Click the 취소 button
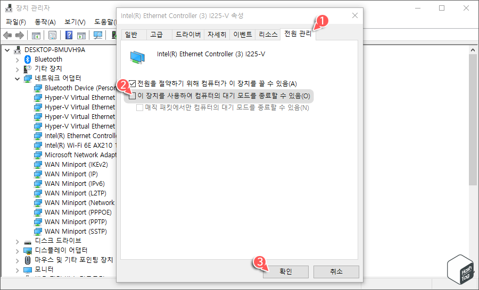The image size is (479, 290). coord(336,271)
